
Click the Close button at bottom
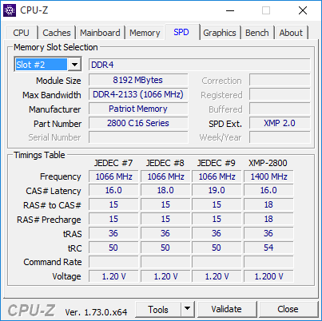288,309
